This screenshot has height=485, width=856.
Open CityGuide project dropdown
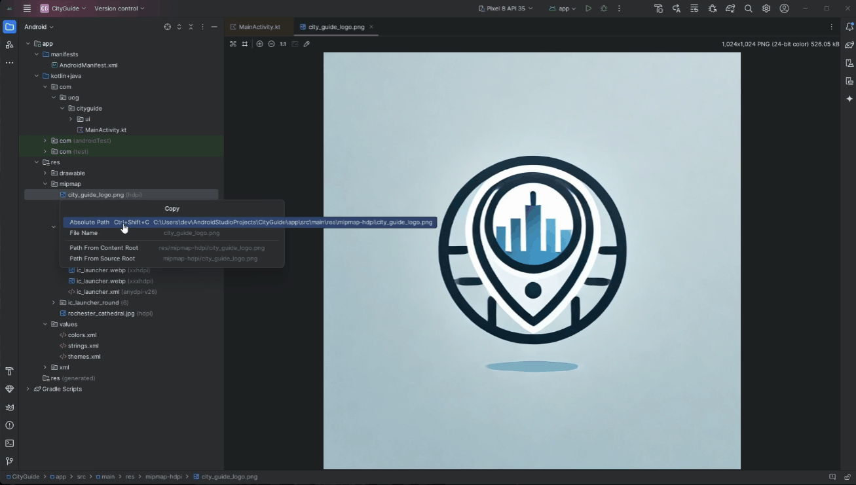click(63, 9)
